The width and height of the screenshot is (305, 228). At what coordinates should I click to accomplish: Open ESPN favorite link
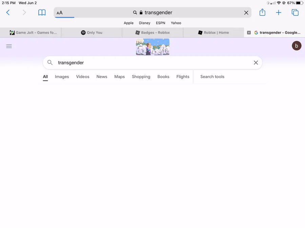(161, 23)
